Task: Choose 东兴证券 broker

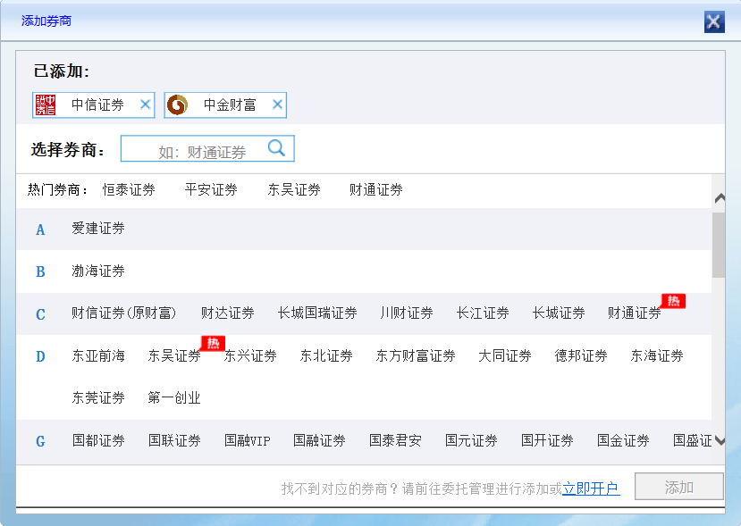Action: (250, 356)
